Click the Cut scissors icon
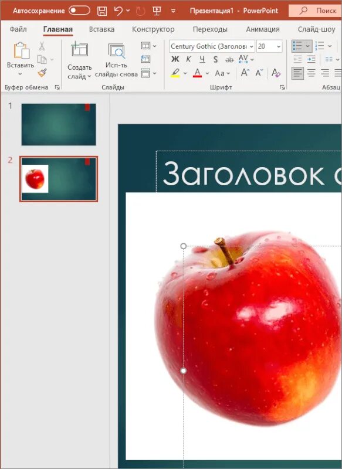The width and height of the screenshot is (342, 469). (x=42, y=46)
